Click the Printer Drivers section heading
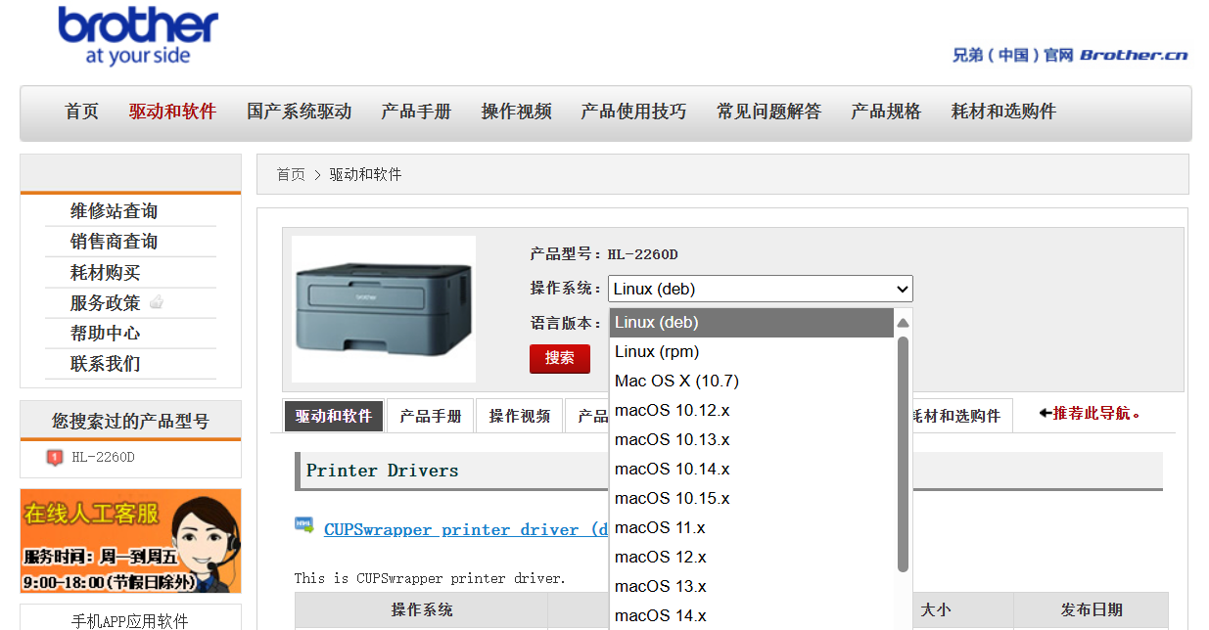The height and width of the screenshot is (630, 1209). [383, 471]
